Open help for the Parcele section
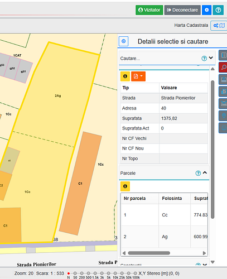The height and width of the screenshot is (279, 227). (198, 173)
